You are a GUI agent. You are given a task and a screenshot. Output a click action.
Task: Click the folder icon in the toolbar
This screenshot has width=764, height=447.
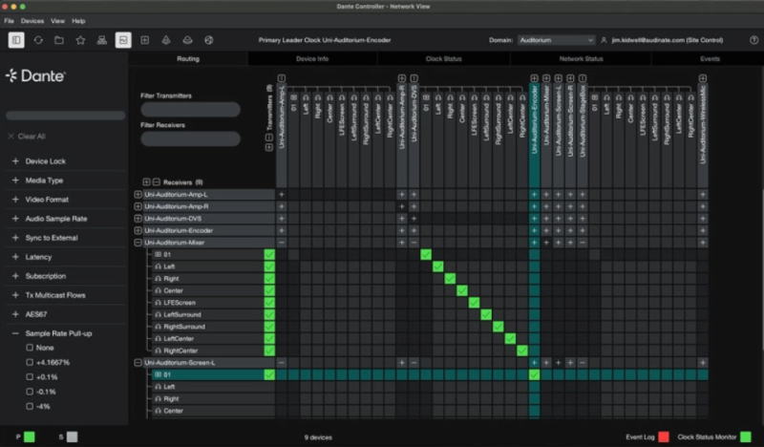(59, 40)
